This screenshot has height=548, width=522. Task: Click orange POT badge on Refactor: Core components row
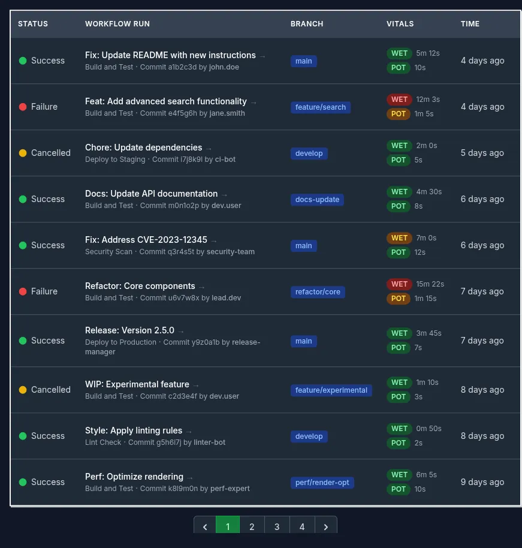pos(399,299)
